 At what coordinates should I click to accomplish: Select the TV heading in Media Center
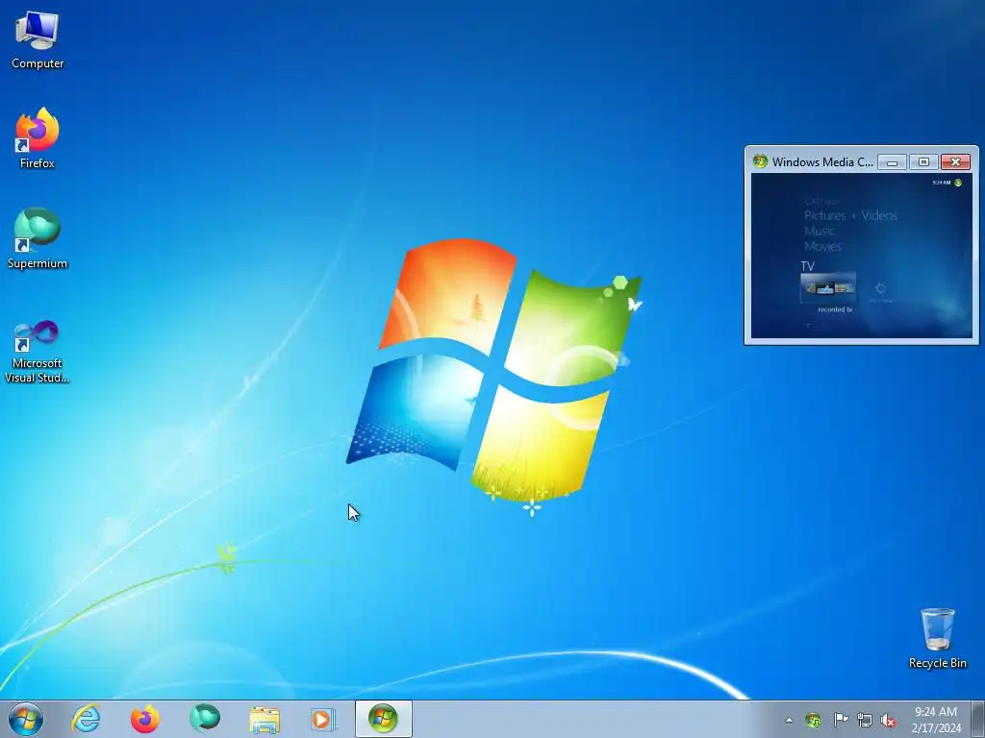click(x=808, y=266)
